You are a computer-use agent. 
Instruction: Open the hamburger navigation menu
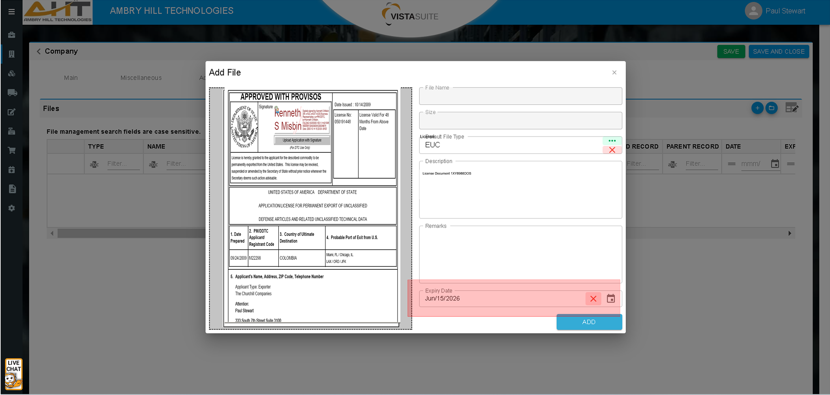(x=11, y=11)
